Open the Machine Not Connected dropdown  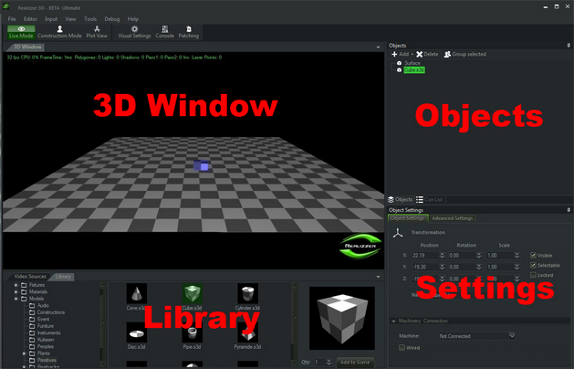[476, 335]
